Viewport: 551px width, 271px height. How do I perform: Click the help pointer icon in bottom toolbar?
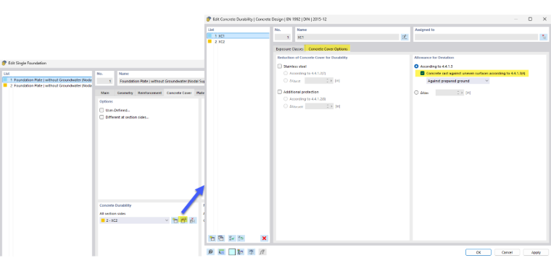pos(252,251)
